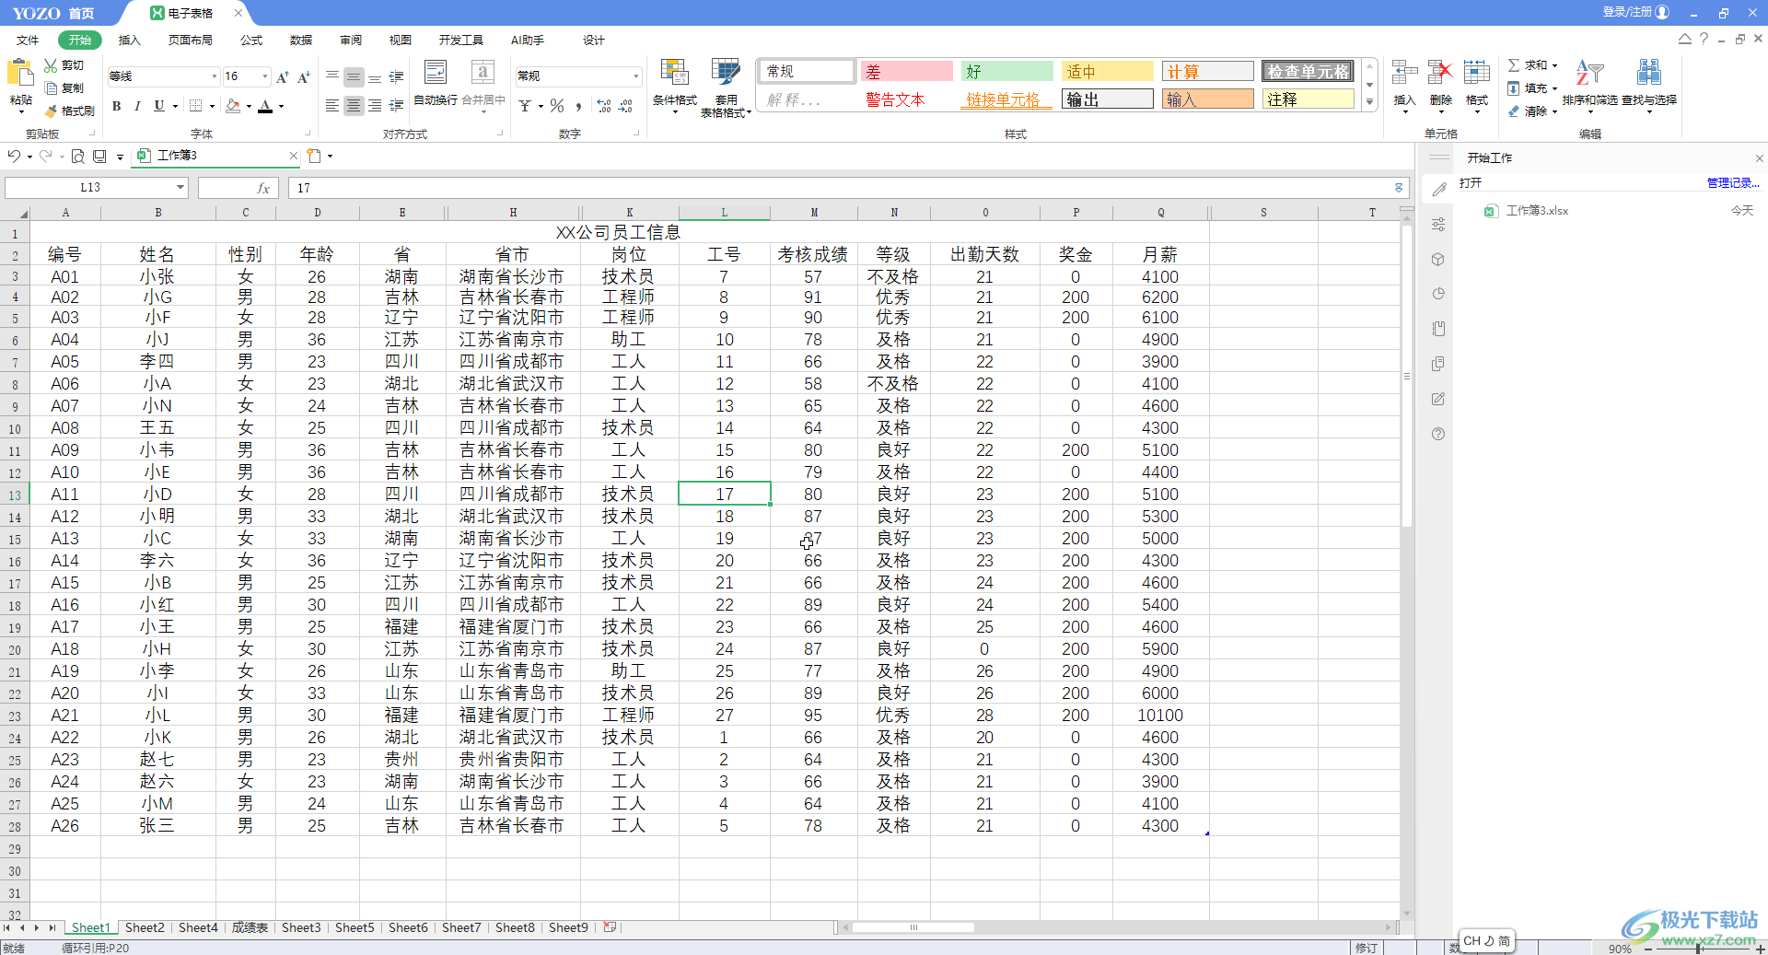The width and height of the screenshot is (1768, 955).
Task: Switch to the 页面布局 ribbon tab
Action: [190, 41]
